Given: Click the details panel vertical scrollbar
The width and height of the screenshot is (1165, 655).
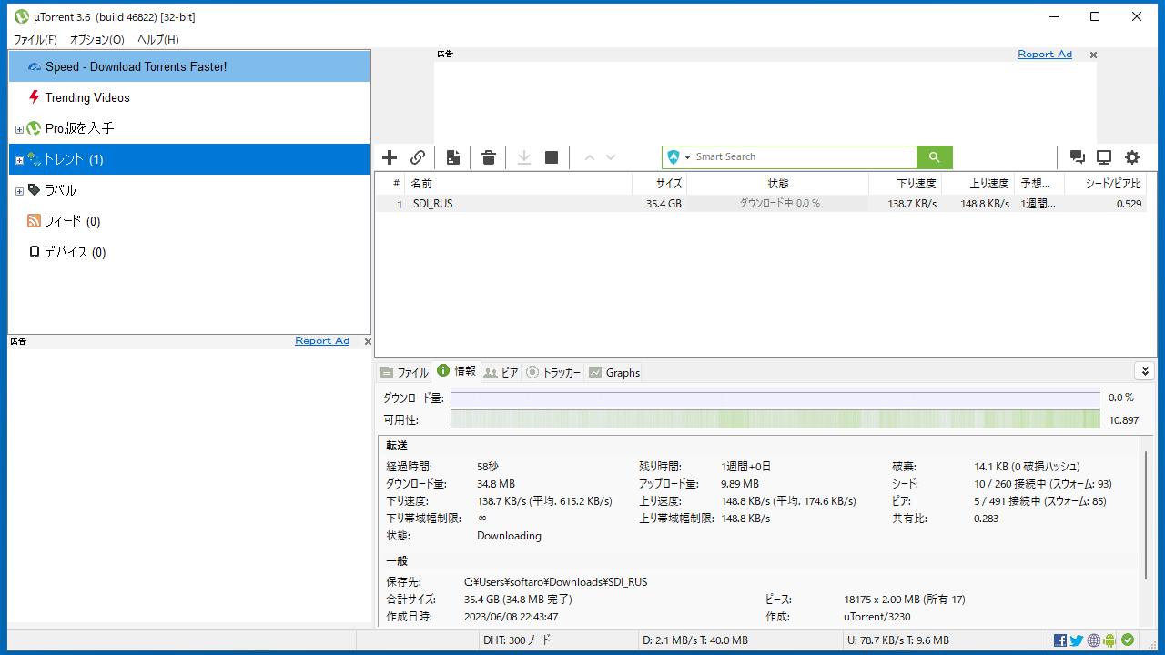Looking at the screenshot, I should click(x=1146, y=514).
